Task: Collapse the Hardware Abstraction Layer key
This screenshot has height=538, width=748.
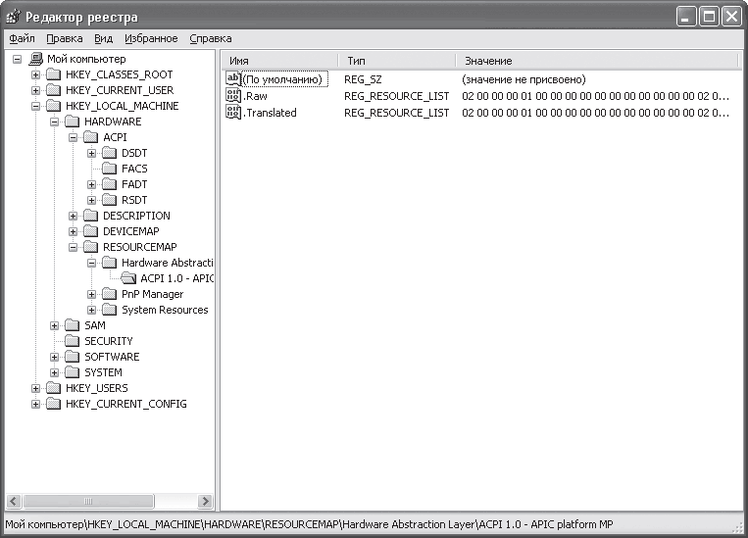Action: tap(91, 264)
